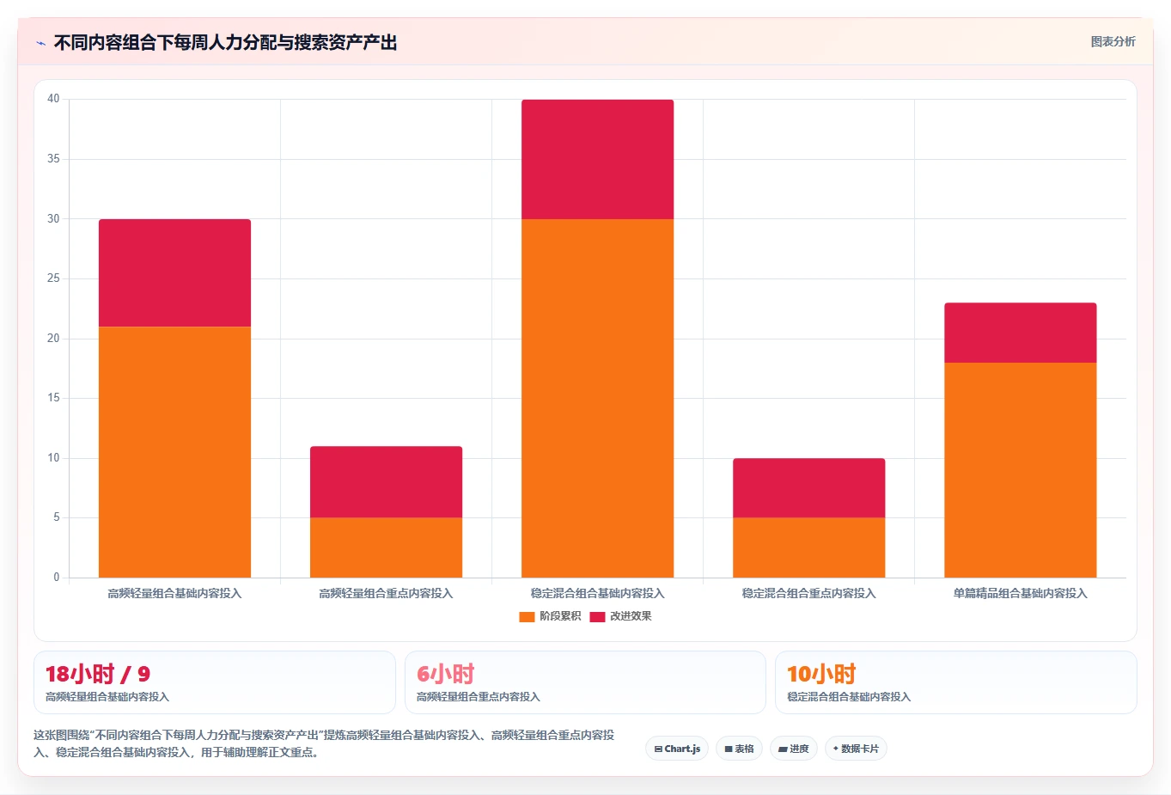Viewport: 1171px width, 795px height.
Task: Click the orange segment of 高频轻量组合重点内容投入 bar
Action: point(386,547)
